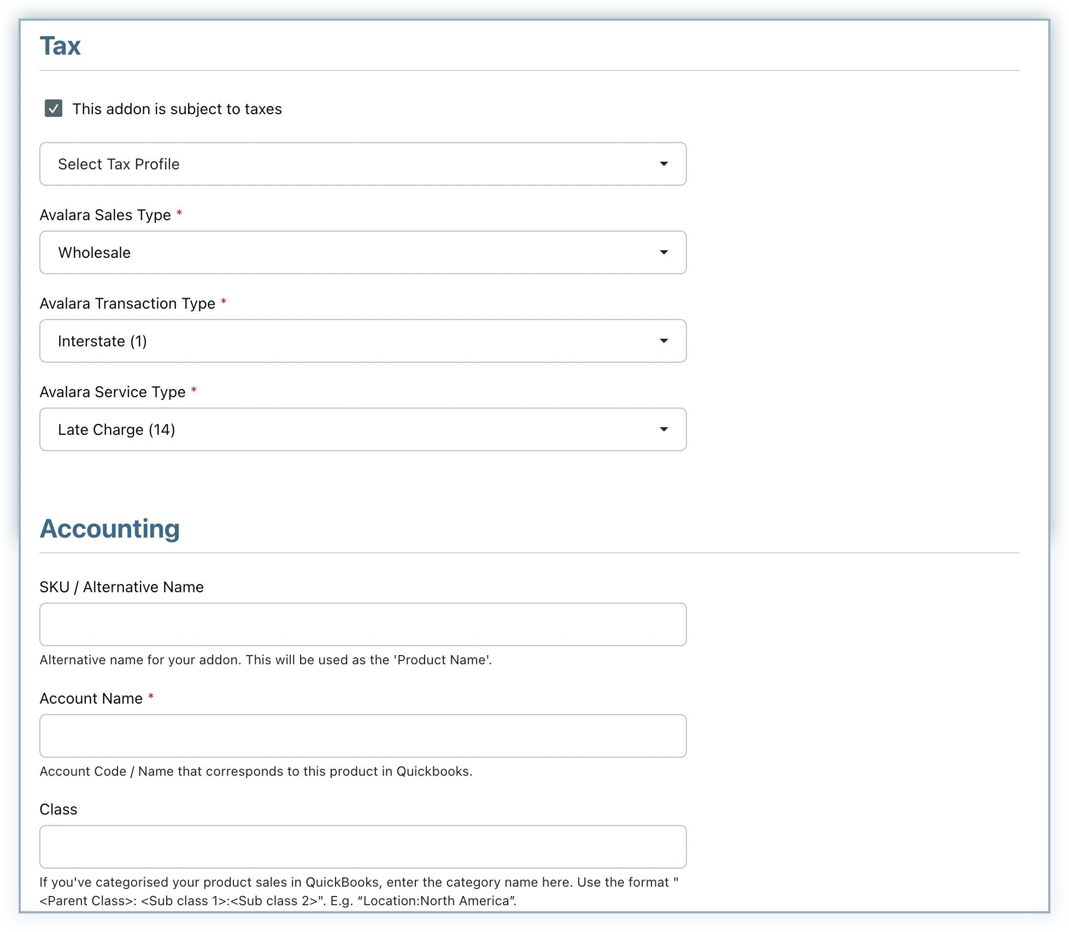Focus the SKU / Alternative Name input field
The height and width of the screenshot is (932, 1069).
[363, 624]
